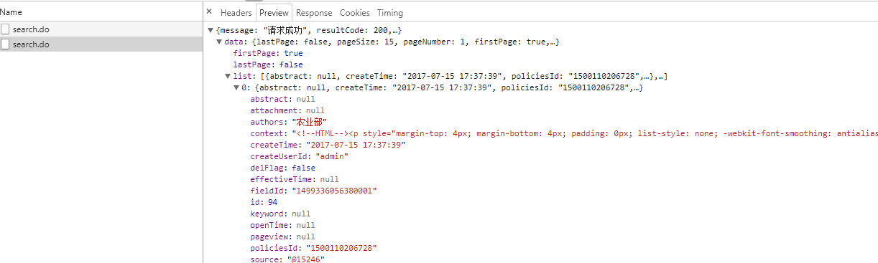Select the first search.do file icon

(x=6, y=29)
